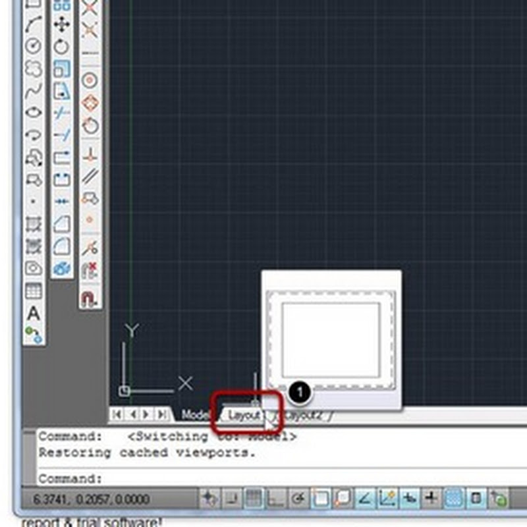This screenshot has height=527, width=527.
Task: Pick the Snap to Apparent Intersection icon
Action: coord(90,30)
